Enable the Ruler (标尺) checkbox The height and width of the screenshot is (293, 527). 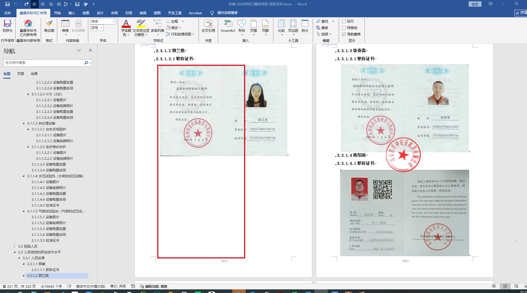click(344, 21)
